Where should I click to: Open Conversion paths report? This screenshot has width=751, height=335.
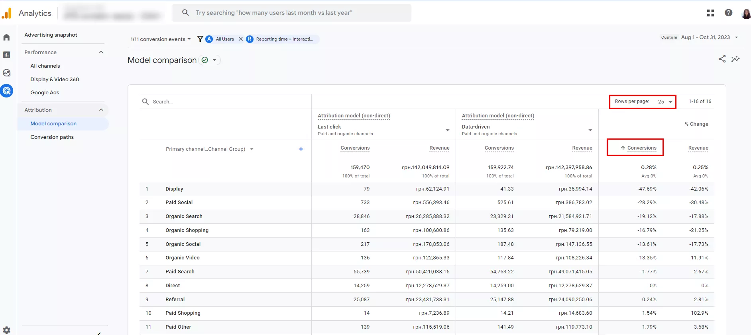click(x=52, y=137)
